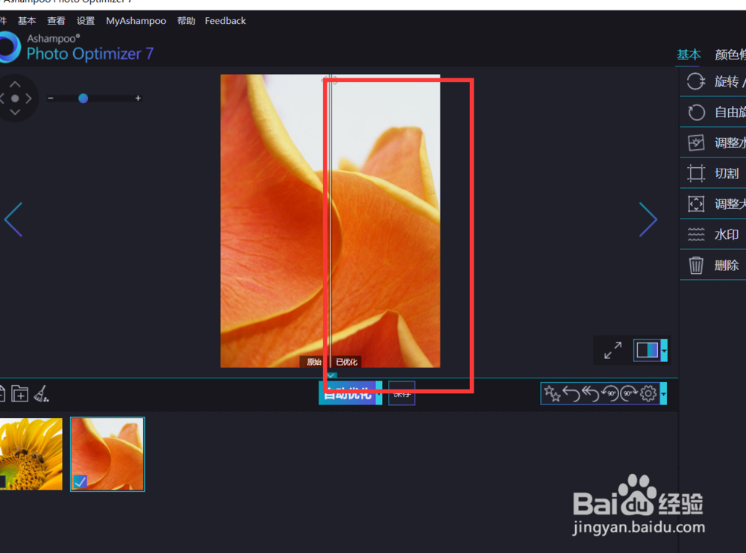
Task: Click the undo-all double arrow
Action: [x=590, y=393]
